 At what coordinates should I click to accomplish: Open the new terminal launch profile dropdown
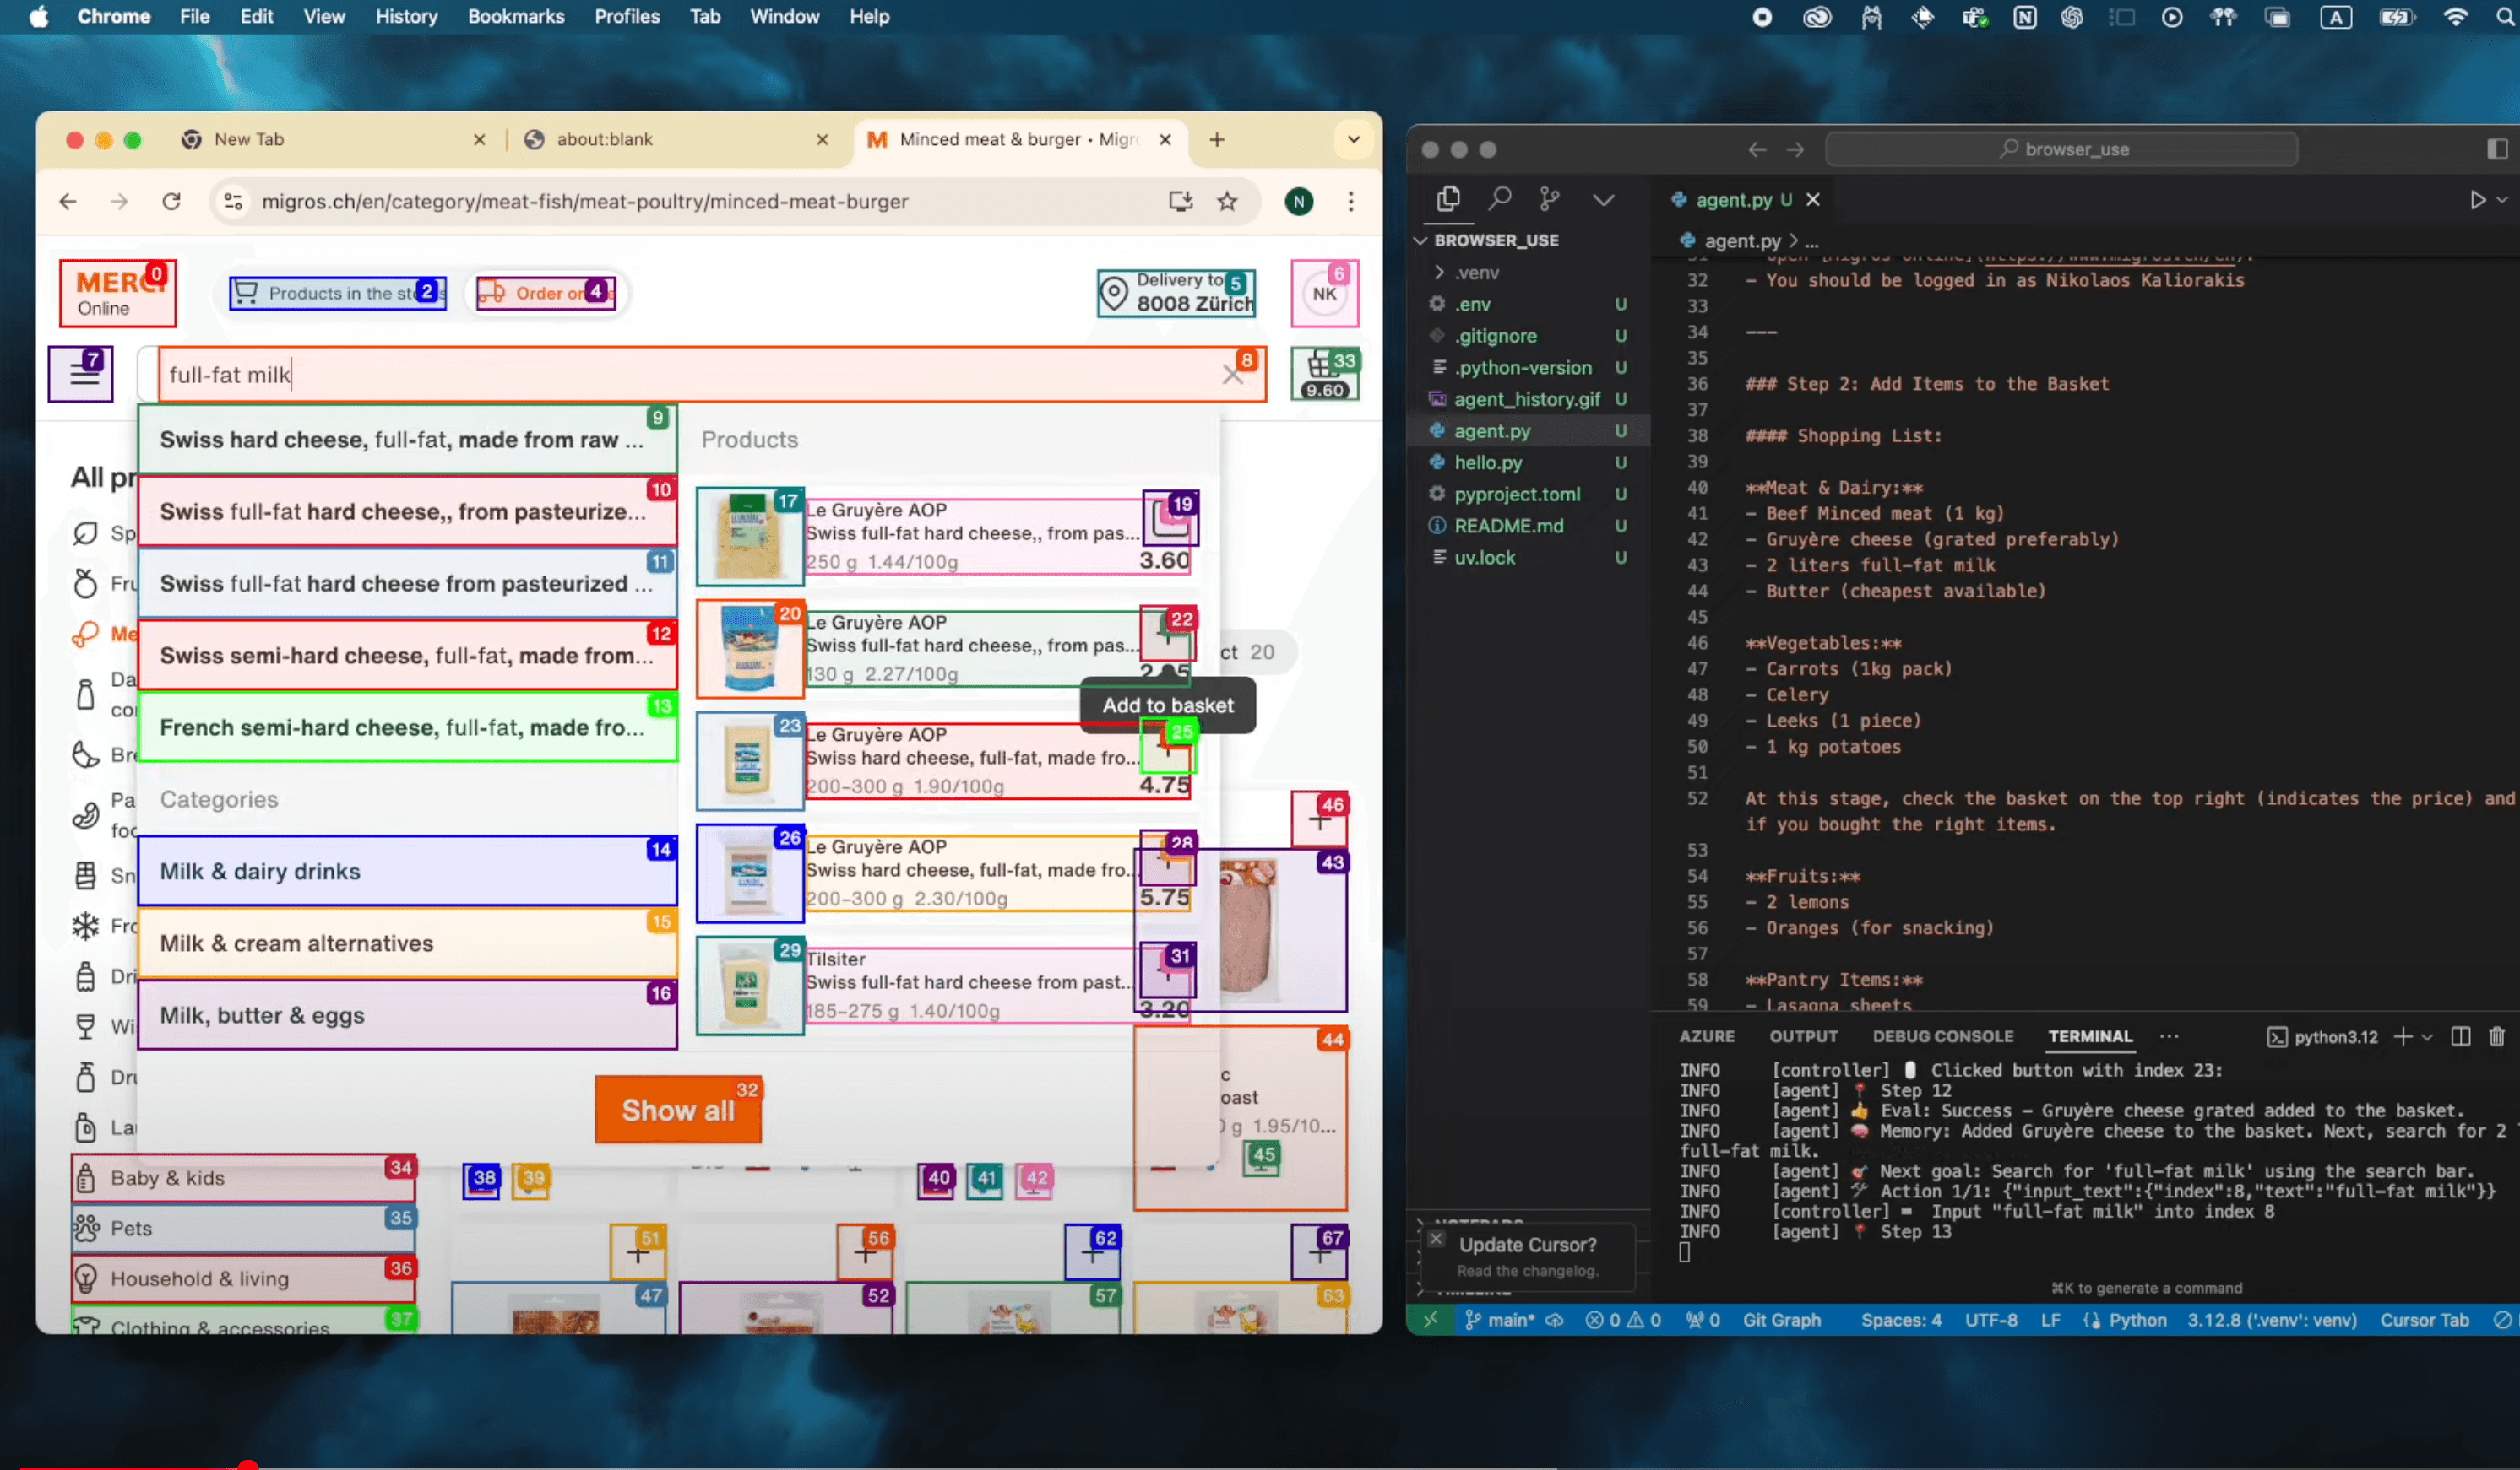[x=2427, y=1037]
